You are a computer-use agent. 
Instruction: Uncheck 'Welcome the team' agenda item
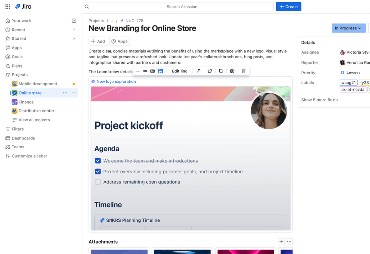98,161
